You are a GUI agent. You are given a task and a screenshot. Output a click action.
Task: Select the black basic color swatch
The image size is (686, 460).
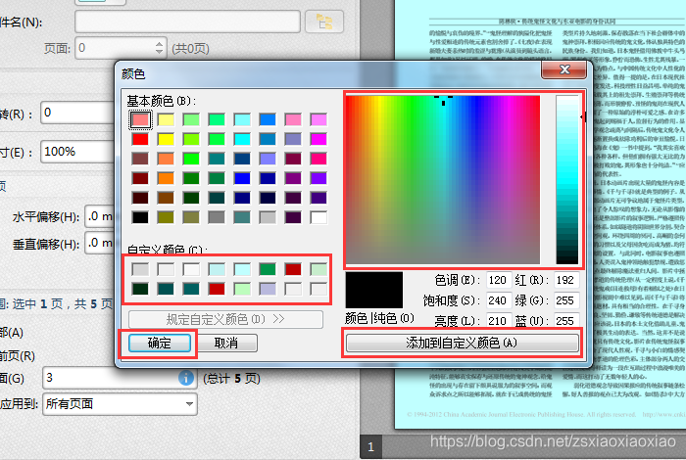140,217
